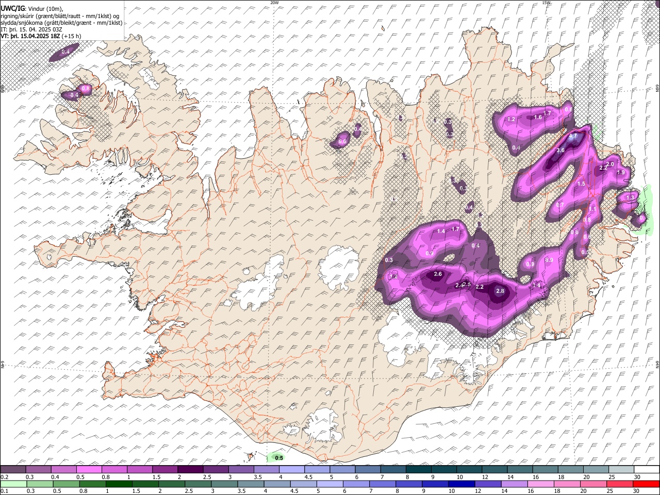The width and height of the screenshot is (660, 495).
Task: Pick the dark blue rain swatch at 10
Action: [x=461, y=484]
